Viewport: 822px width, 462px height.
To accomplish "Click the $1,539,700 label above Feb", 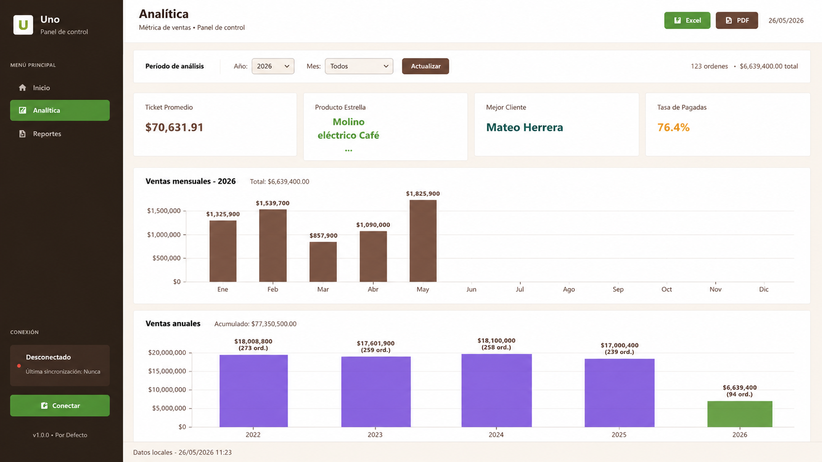I will 272,203.
